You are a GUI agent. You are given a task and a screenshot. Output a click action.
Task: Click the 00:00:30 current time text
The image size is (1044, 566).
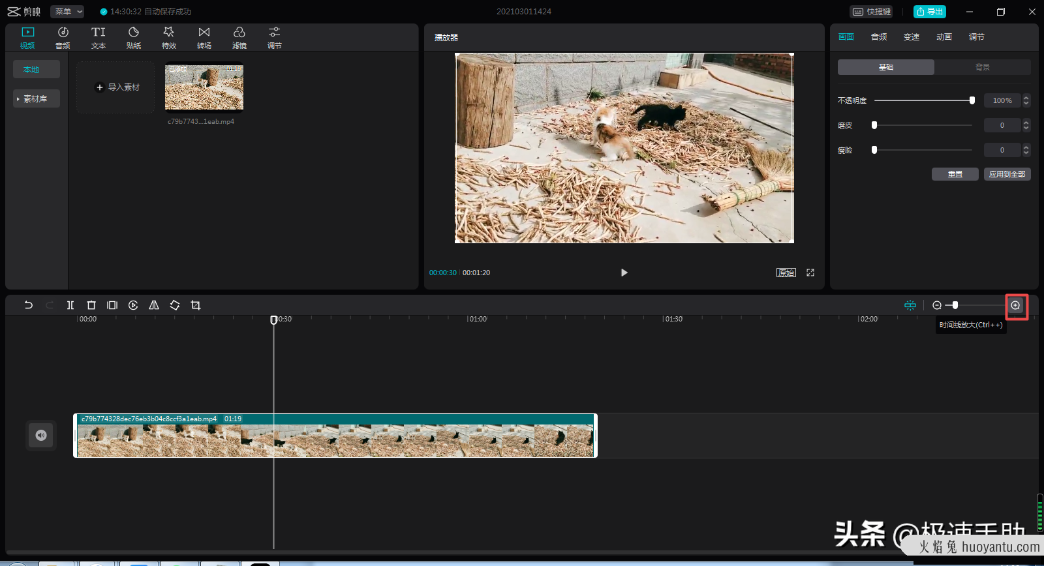(x=443, y=273)
